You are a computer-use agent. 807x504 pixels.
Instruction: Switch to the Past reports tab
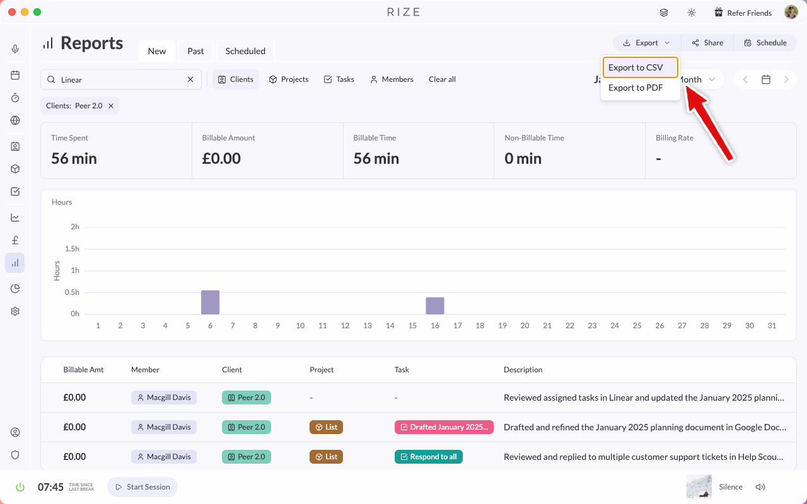[195, 50]
